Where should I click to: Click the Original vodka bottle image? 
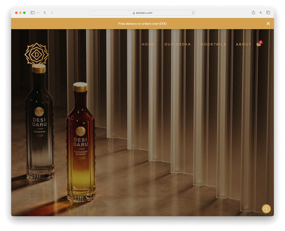40,123
